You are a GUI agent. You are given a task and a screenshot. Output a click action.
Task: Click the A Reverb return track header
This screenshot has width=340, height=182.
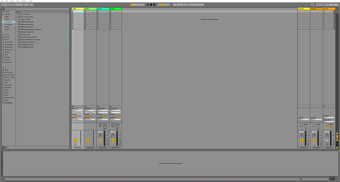304,9
